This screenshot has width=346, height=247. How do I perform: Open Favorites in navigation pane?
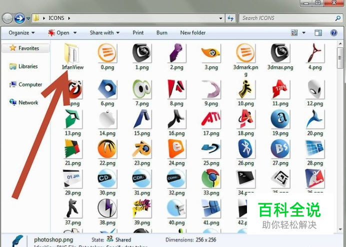click(26, 48)
